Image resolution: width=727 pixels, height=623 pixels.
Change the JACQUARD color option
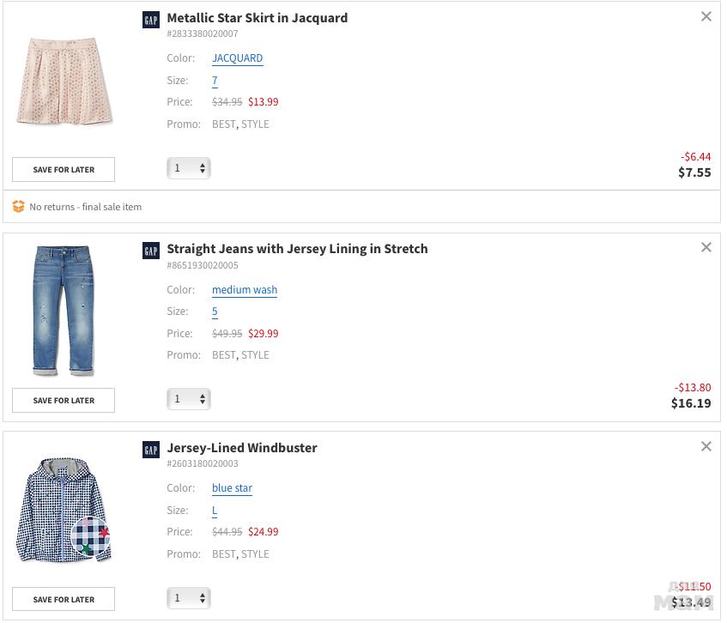237,58
